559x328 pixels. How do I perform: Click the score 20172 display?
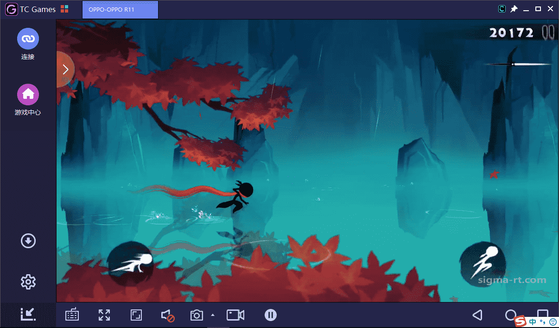pyautogui.click(x=512, y=32)
